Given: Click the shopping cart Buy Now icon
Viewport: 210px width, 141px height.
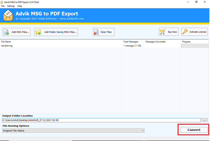Looking at the screenshot, I should tap(163, 32).
